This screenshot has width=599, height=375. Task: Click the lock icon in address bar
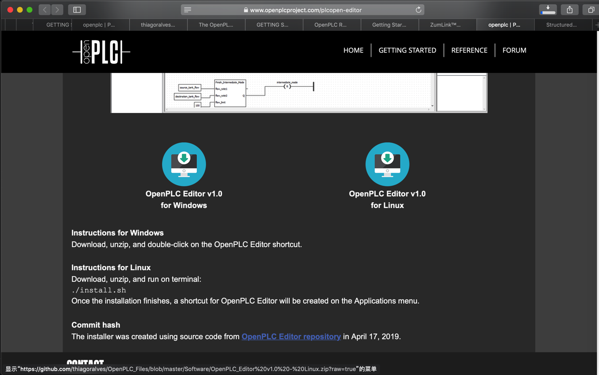(246, 10)
